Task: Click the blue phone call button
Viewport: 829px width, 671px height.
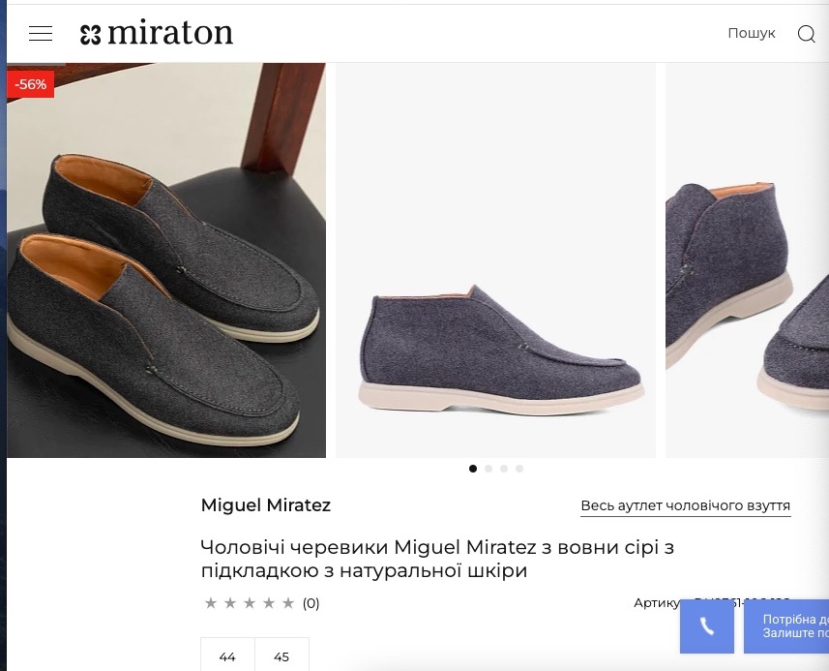Action: pyautogui.click(x=707, y=626)
